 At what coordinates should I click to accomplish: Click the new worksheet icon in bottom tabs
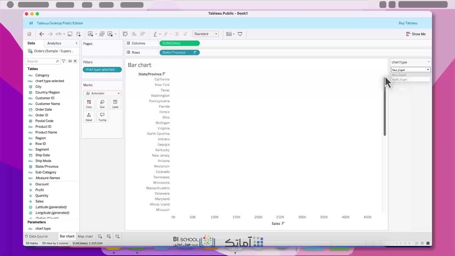100,236
